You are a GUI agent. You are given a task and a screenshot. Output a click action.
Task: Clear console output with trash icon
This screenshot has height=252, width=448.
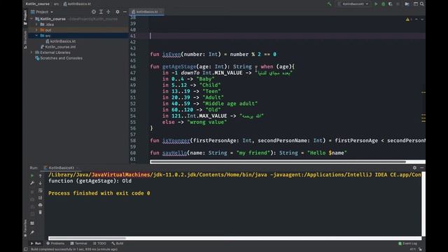(41, 212)
